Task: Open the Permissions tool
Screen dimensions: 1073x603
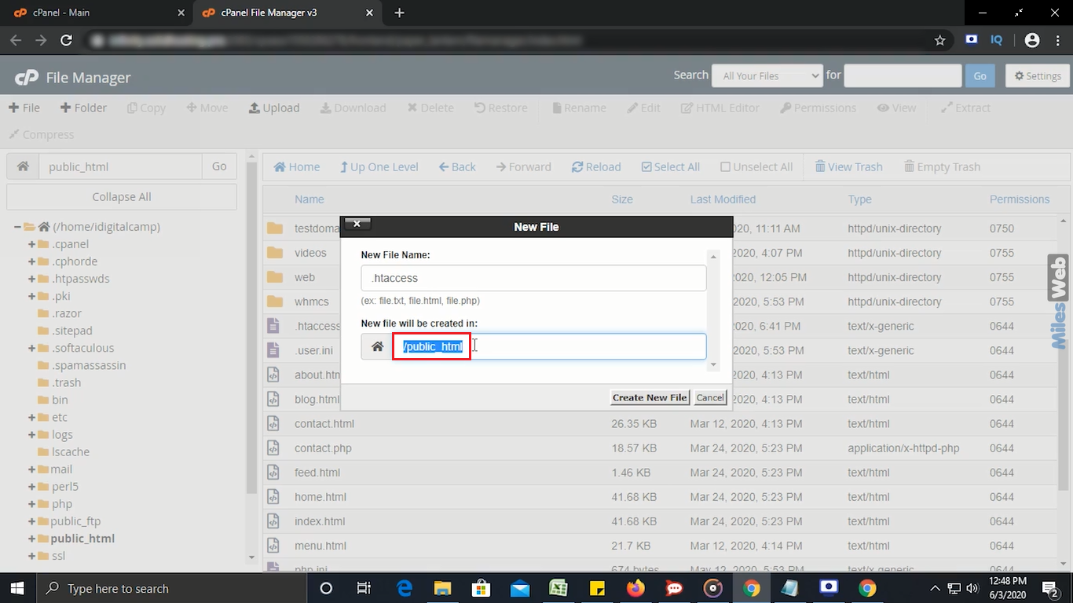Action: coord(818,108)
